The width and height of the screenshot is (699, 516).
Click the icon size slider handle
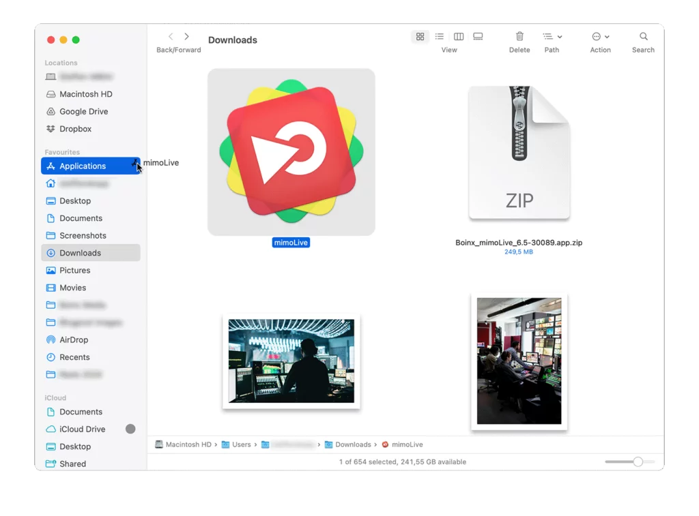(638, 461)
